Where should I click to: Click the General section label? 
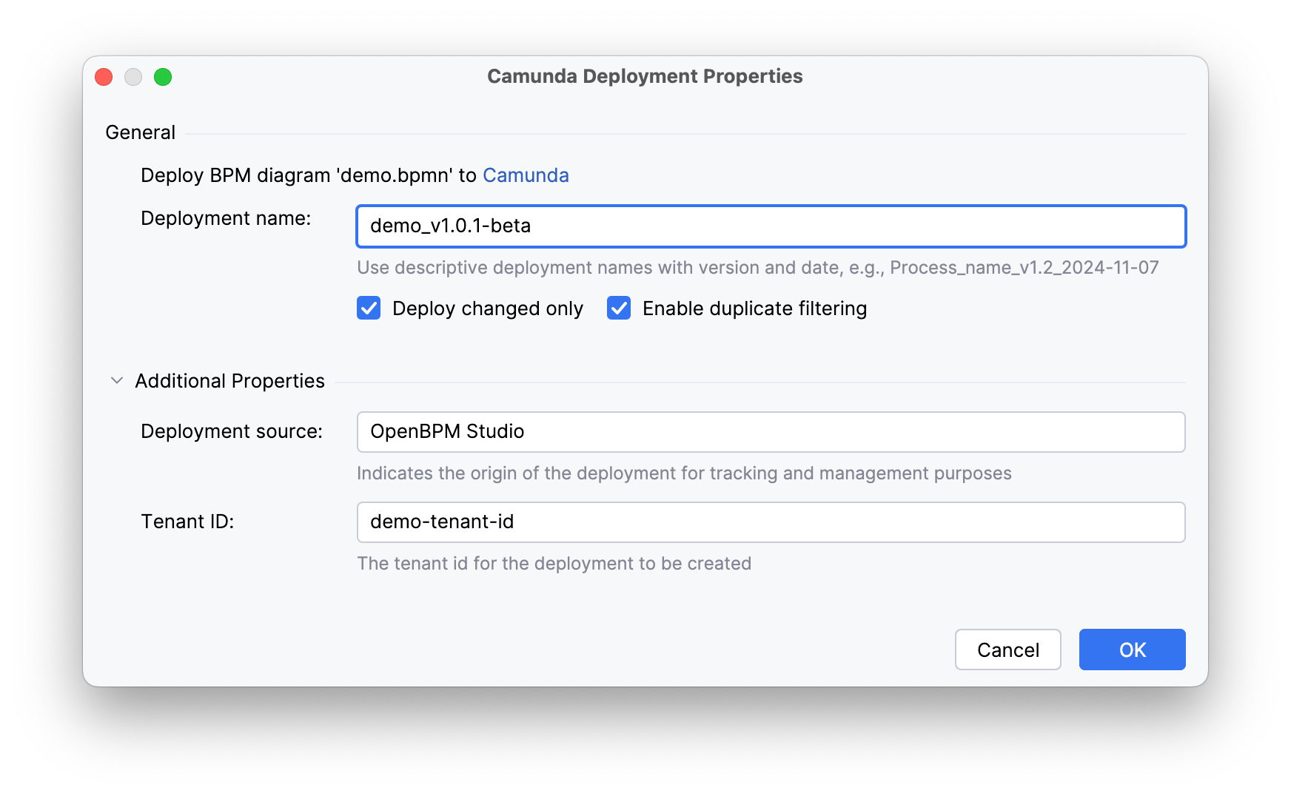(141, 132)
